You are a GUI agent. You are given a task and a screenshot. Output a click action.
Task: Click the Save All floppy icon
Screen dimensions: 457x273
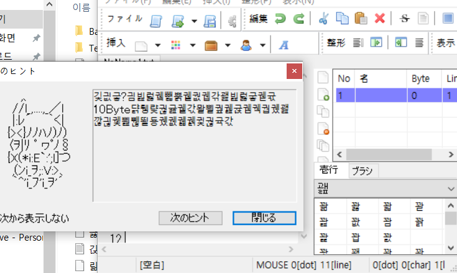[210, 21]
